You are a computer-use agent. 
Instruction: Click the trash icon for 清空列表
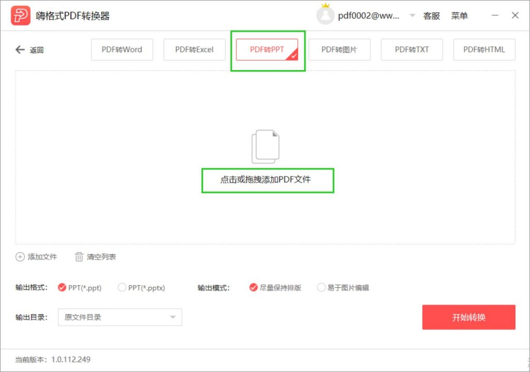click(x=79, y=257)
